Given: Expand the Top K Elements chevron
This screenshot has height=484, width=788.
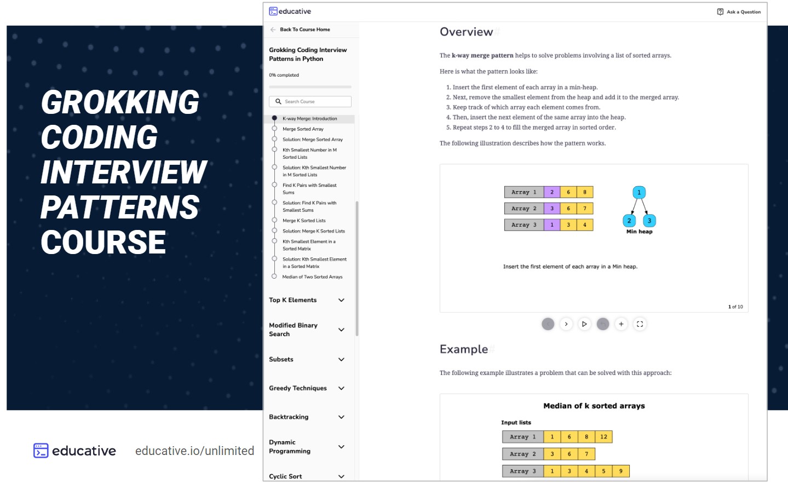Looking at the screenshot, I should (x=341, y=300).
